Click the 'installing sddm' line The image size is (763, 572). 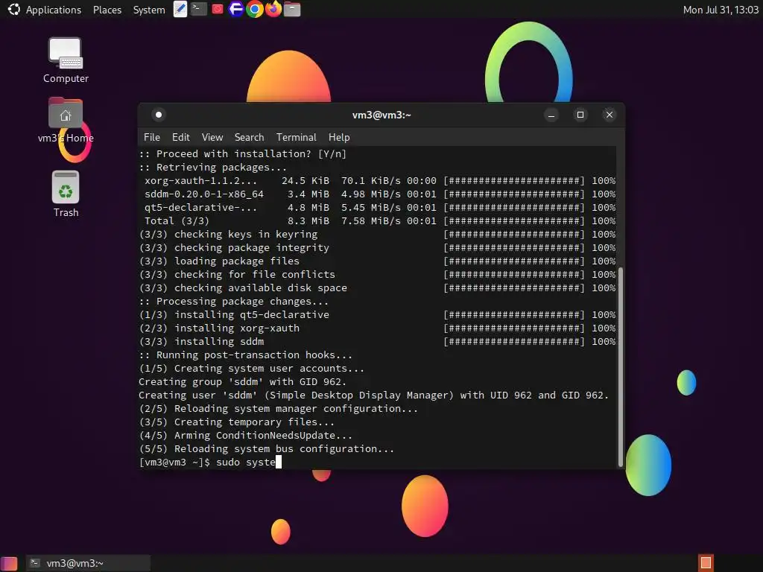tap(201, 341)
